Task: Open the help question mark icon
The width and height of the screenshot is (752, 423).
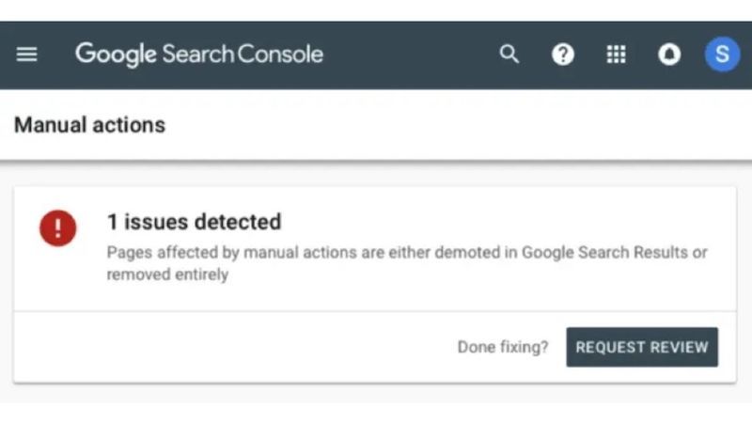Action: (562, 55)
